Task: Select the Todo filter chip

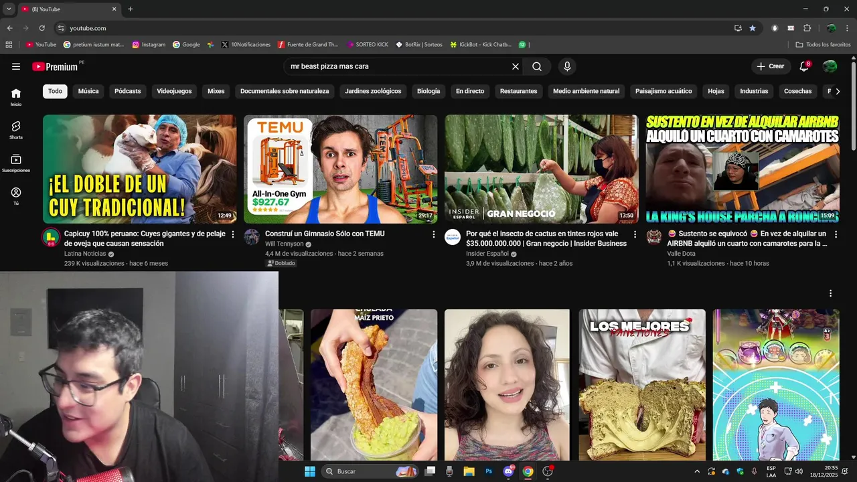Action: pos(55,91)
